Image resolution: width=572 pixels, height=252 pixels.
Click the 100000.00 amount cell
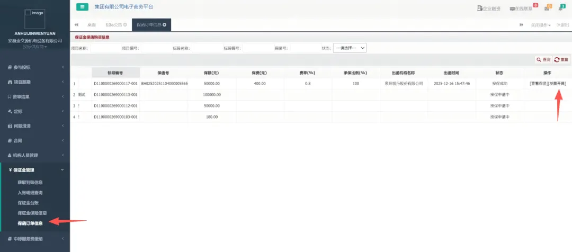211,95
